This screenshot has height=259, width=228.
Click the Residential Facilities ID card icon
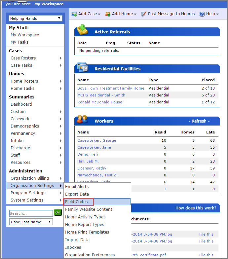point(83,67)
